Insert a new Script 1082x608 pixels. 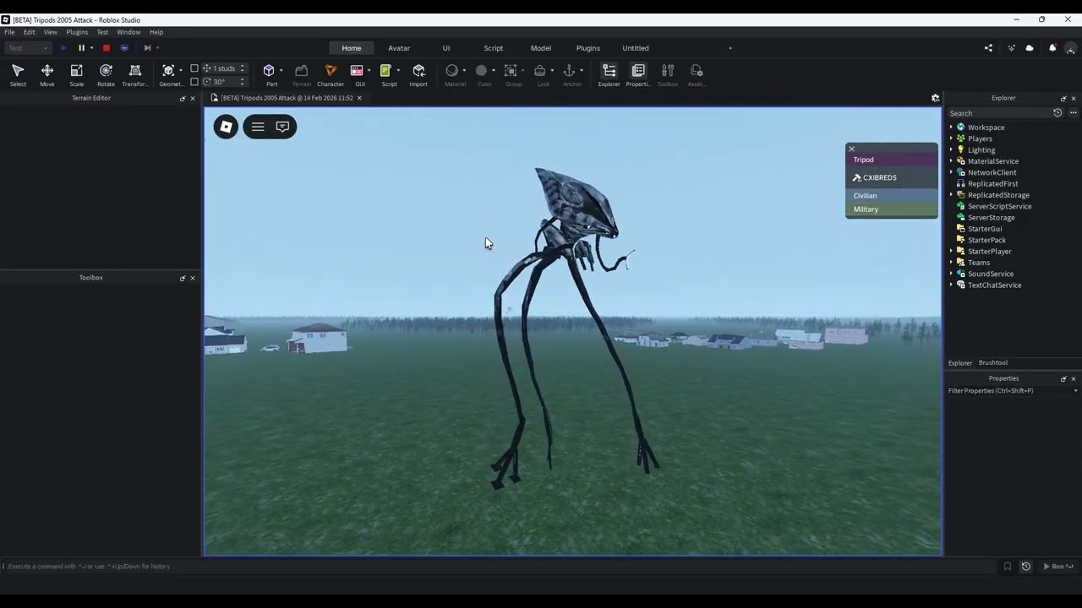click(386, 71)
